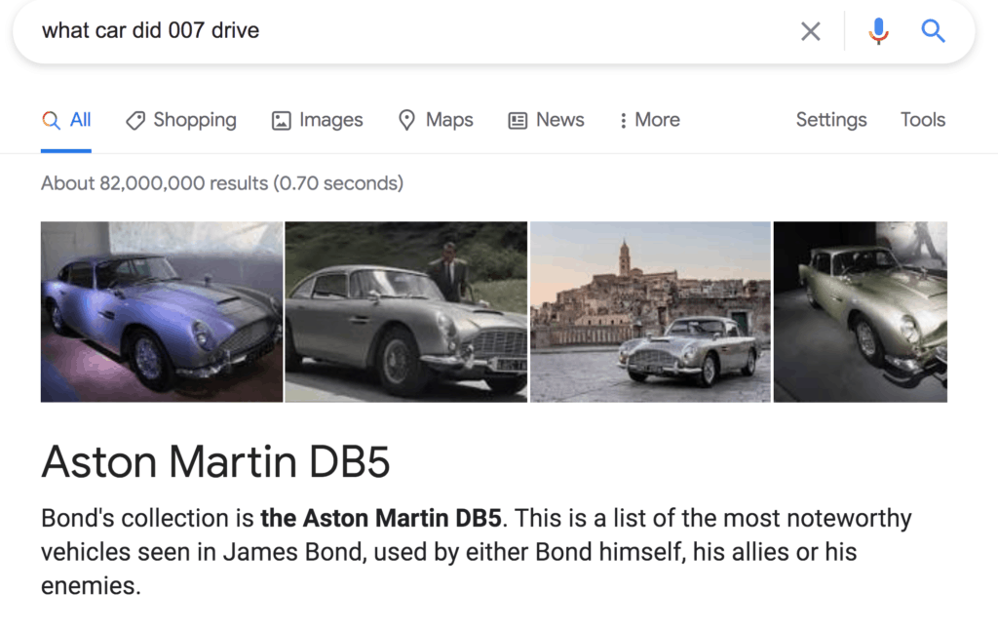Select the All results tab
998x630 pixels.
click(67, 120)
